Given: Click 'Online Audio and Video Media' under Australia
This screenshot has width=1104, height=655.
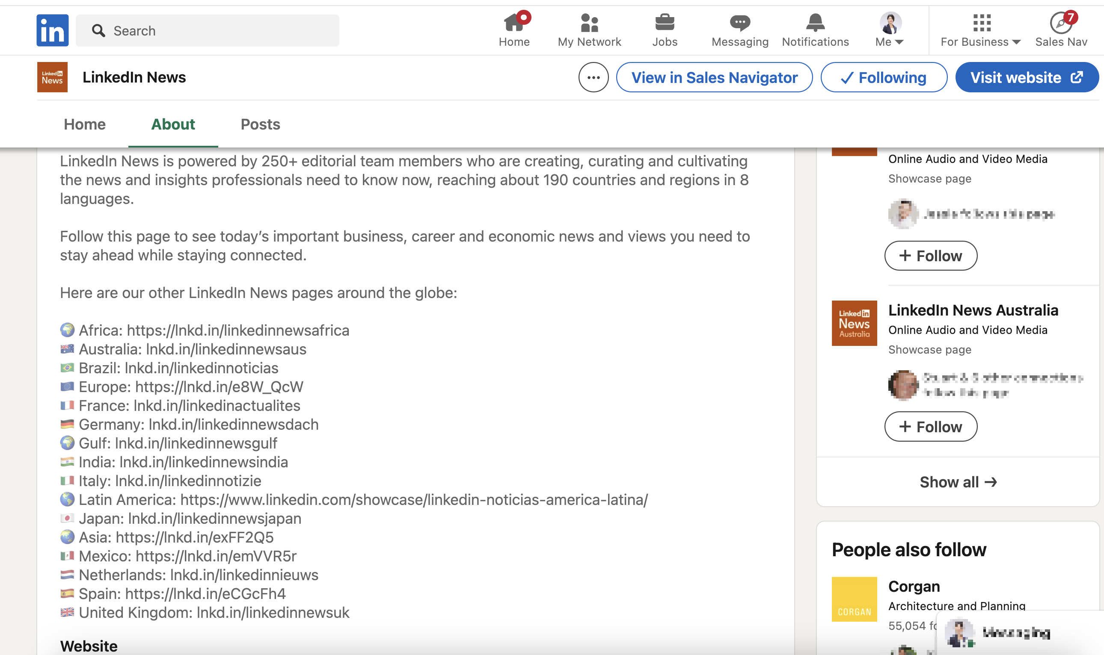Looking at the screenshot, I should tap(967, 330).
